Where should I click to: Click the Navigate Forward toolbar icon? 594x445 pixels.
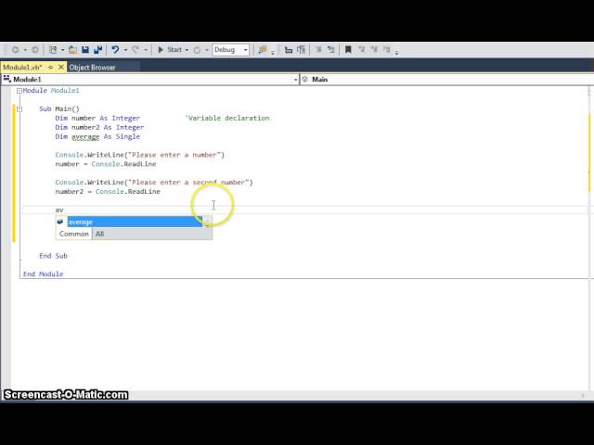pos(35,49)
